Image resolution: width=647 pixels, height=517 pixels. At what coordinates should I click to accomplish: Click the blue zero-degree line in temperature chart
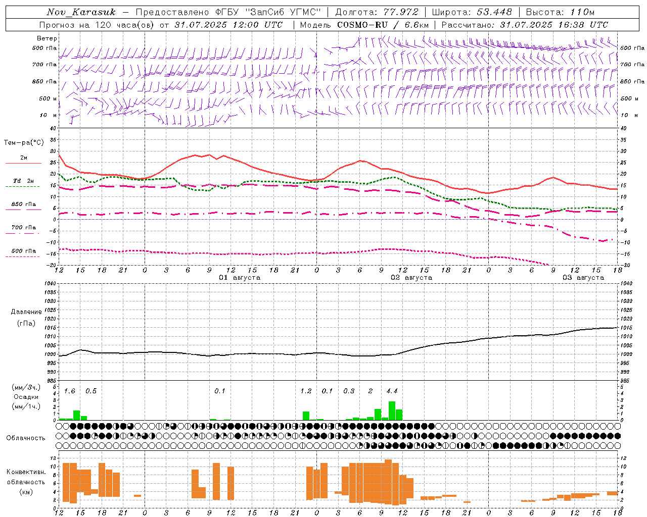click(x=338, y=219)
